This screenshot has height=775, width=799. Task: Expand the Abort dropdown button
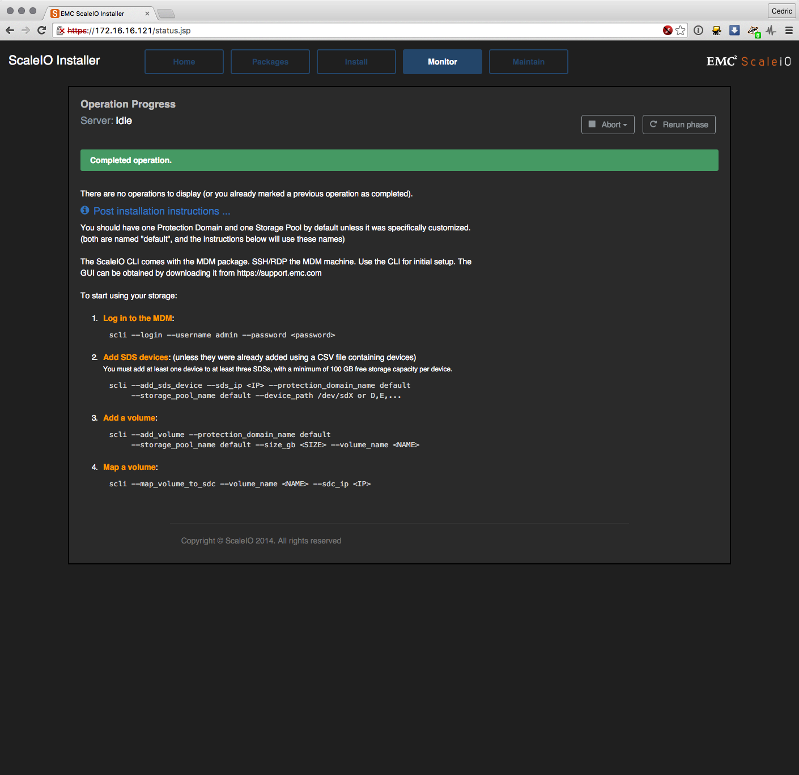[x=607, y=125]
